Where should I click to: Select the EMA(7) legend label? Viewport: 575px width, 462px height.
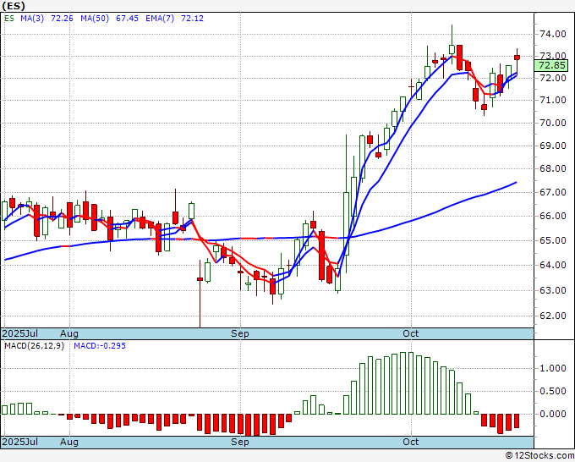tap(160, 19)
